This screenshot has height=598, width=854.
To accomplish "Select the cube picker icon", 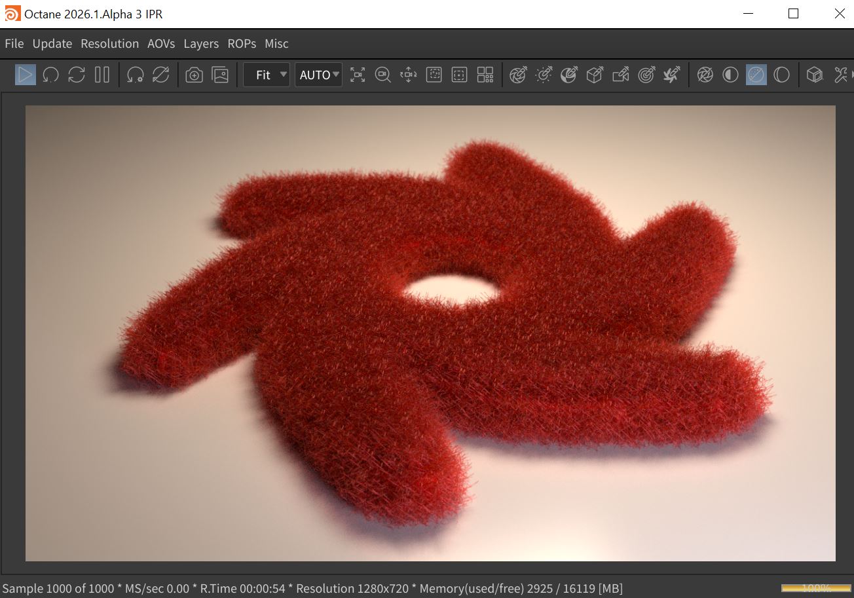I will click(x=595, y=75).
